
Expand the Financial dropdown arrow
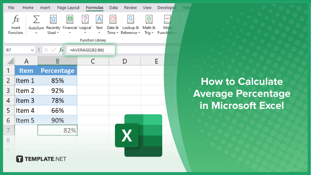(70, 33)
